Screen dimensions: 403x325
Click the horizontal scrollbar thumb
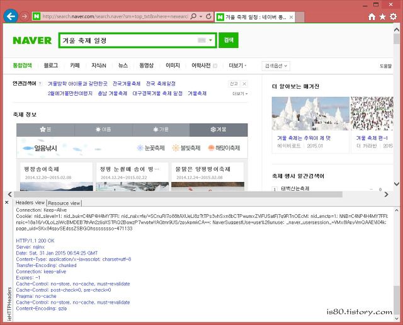coord(178,195)
